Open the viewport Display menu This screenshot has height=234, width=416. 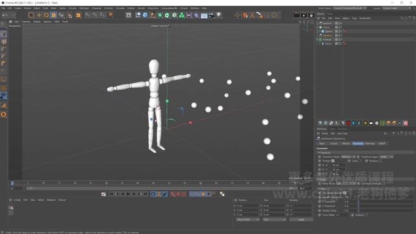[x=37, y=21]
